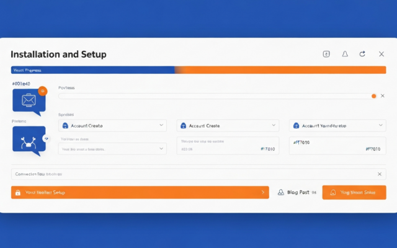Click the blue network connection icon
The width and height of the screenshot is (397, 248).
[28, 139]
